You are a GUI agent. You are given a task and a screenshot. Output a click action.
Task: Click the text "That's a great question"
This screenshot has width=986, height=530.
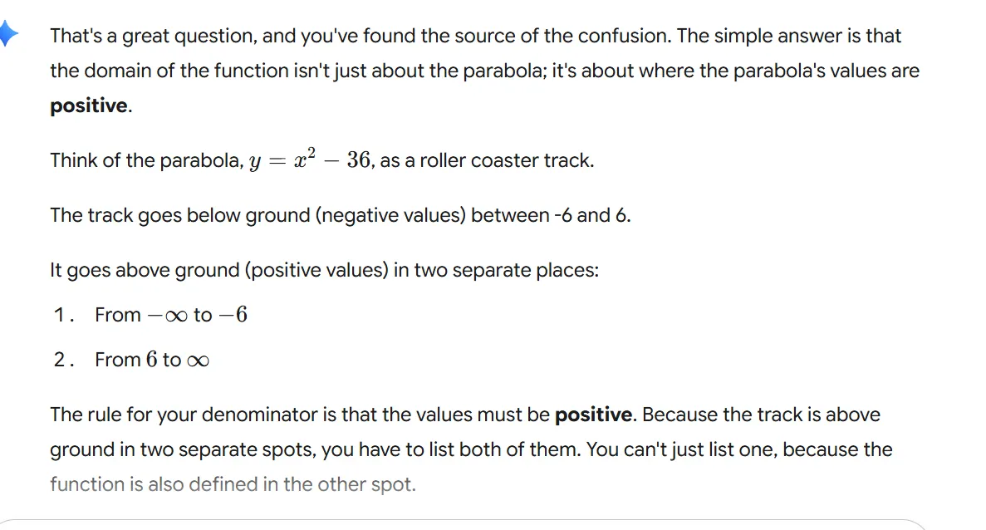click(143, 37)
